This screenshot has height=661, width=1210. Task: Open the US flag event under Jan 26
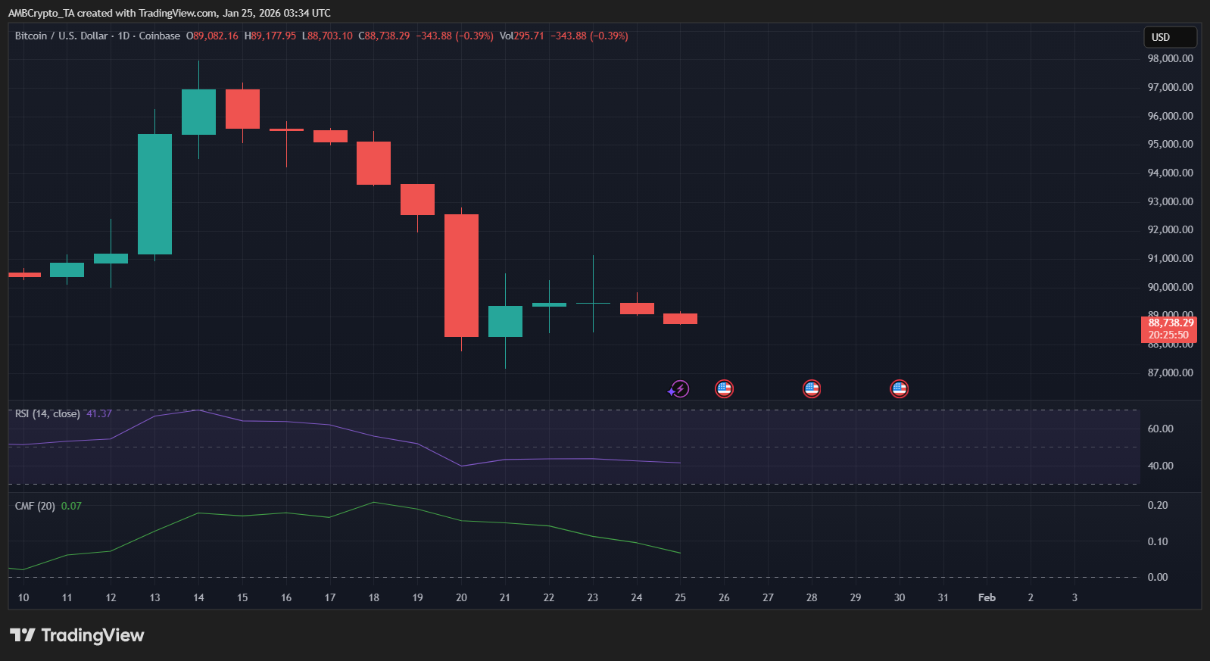click(724, 389)
